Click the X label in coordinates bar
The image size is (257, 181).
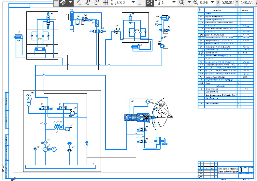click(218, 2)
